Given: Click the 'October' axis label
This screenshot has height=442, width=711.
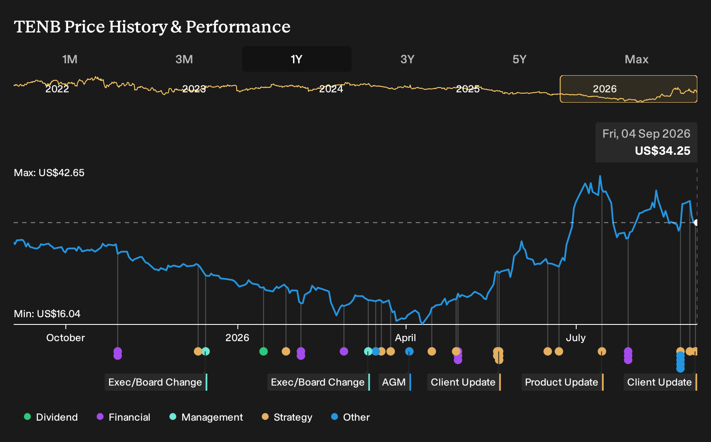Looking at the screenshot, I should coord(65,338).
